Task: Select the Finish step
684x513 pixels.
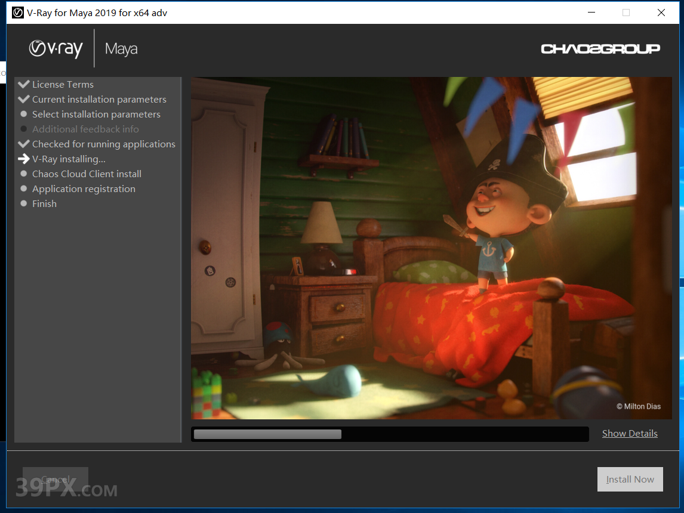Action: point(45,203)
